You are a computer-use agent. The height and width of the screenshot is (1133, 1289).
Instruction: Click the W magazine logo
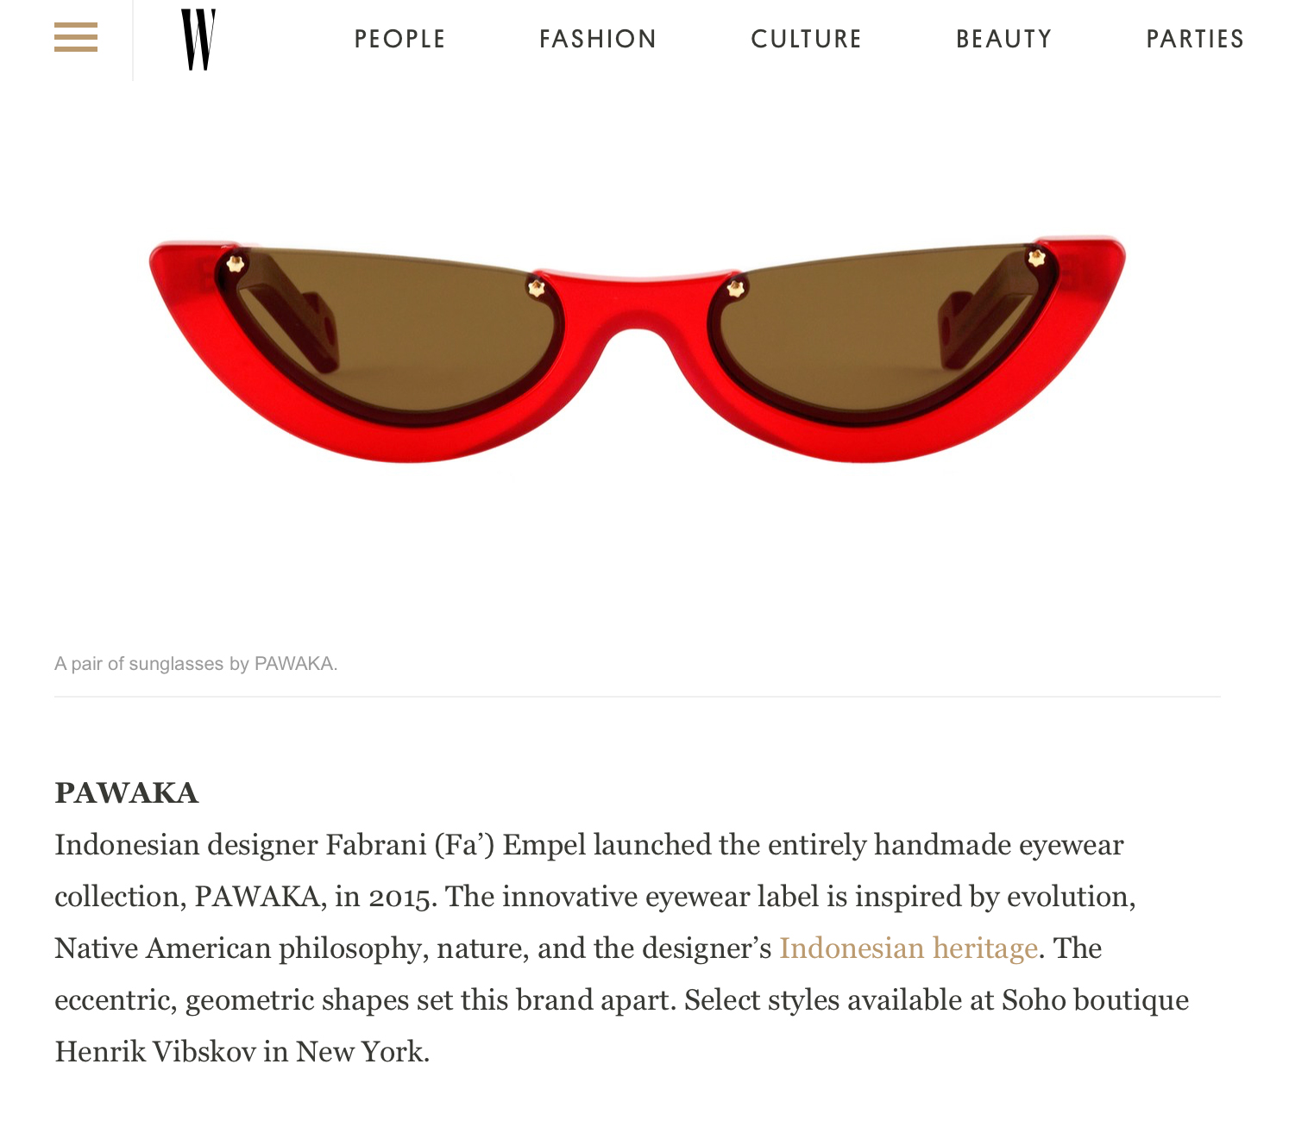pyautogui.click(x=198, y=40)
